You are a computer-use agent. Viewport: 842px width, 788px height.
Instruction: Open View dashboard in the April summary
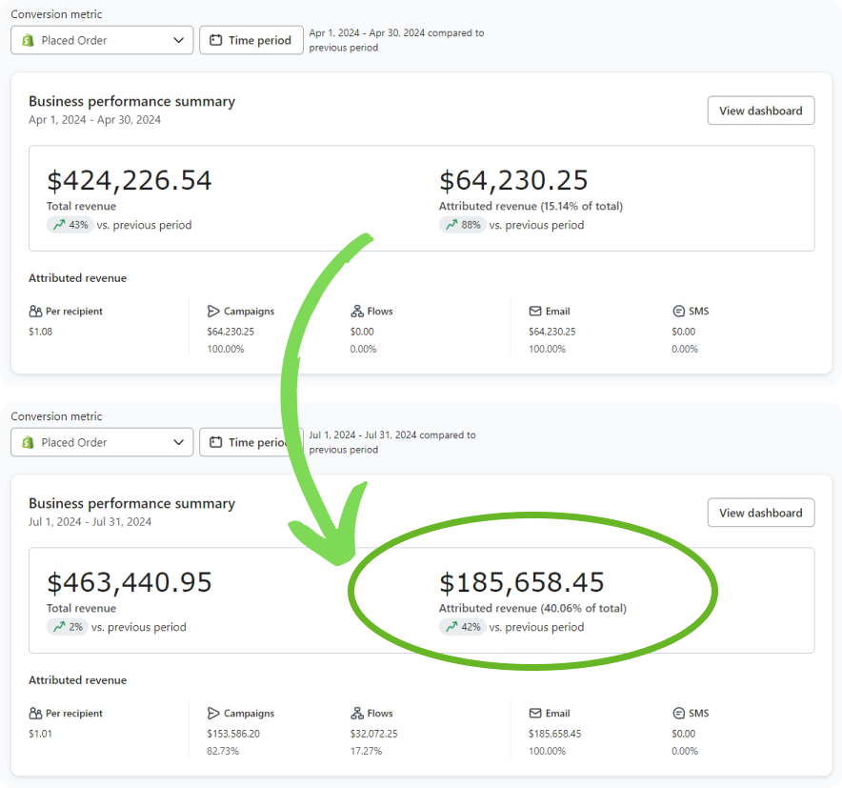pyautogui.click(x=760, y=111)
